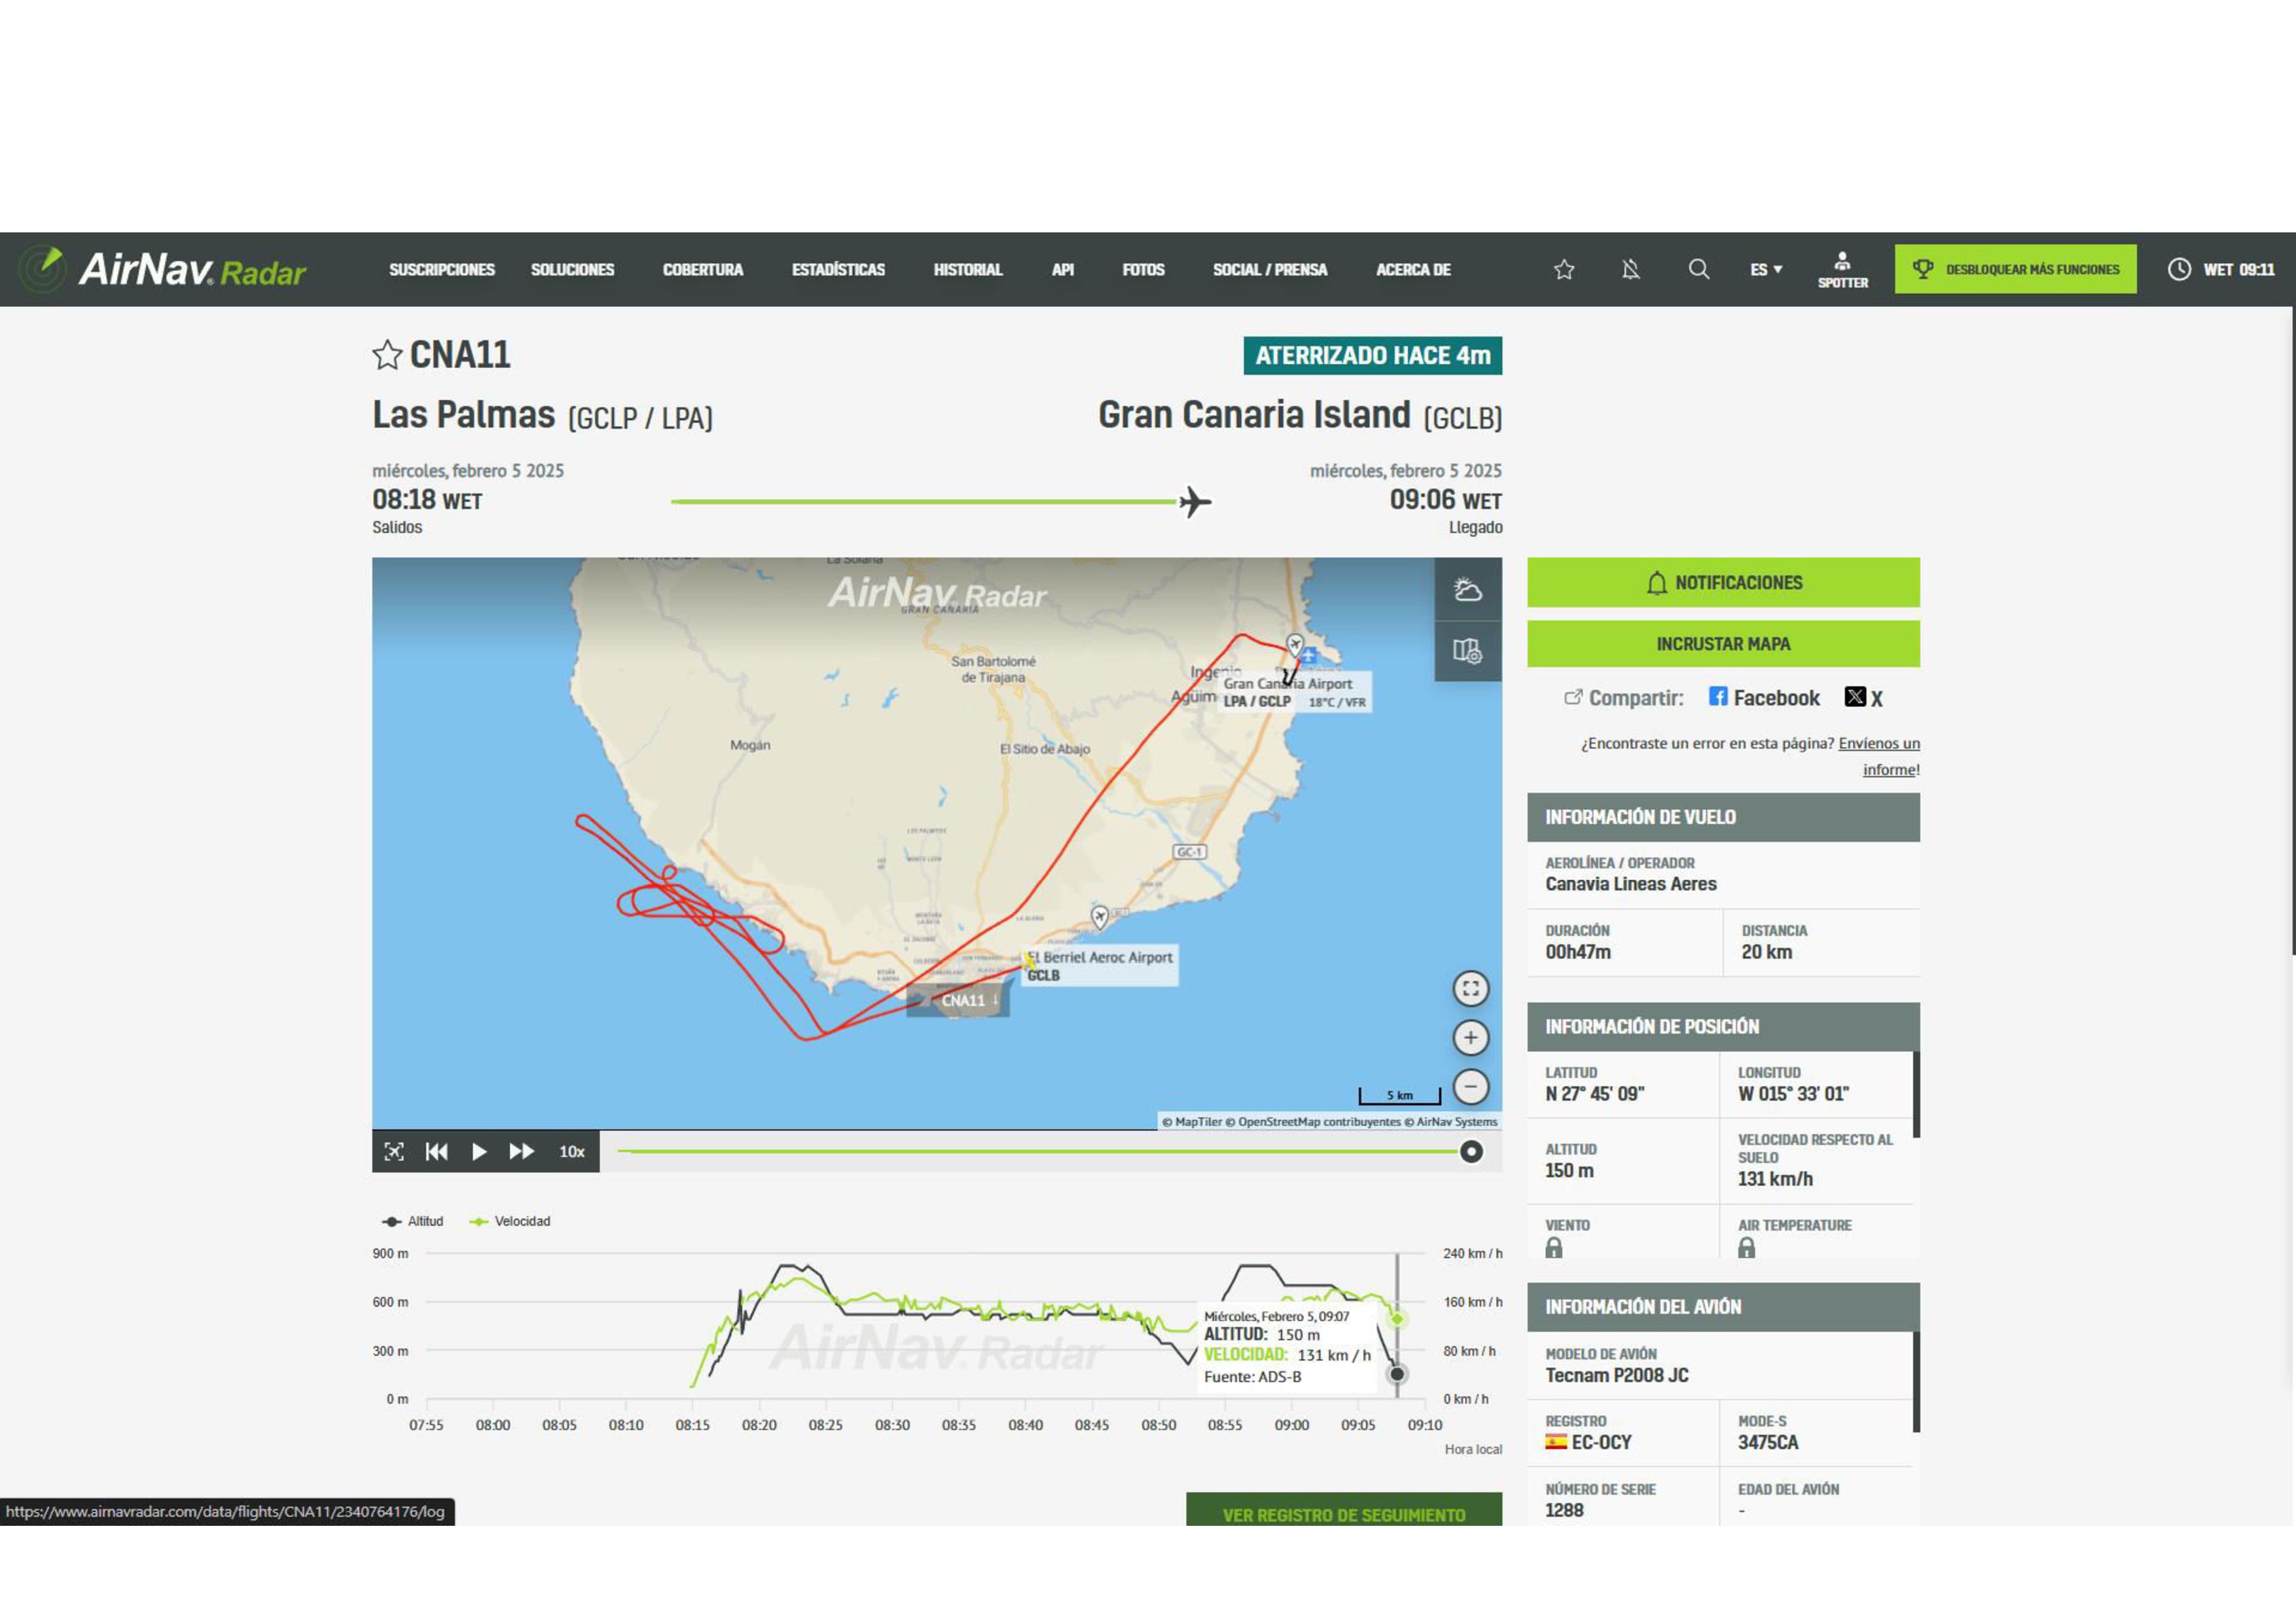This screenshot has width=2296, height=1624.
Task: Zoom out on the map
Action: coord(1470,1086)
